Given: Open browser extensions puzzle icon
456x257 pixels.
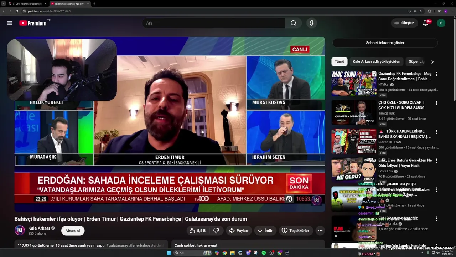Looking at the screenshot, I should (x=430, y=11).
